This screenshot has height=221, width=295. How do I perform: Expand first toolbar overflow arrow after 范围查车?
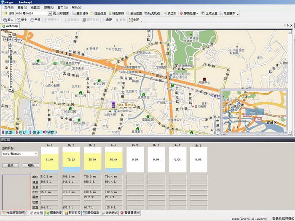238,14
